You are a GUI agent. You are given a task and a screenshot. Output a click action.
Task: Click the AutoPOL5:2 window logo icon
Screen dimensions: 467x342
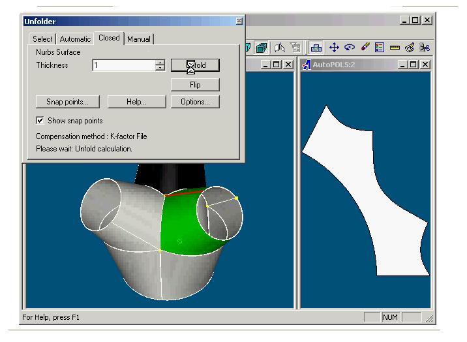tap(307, 65)
